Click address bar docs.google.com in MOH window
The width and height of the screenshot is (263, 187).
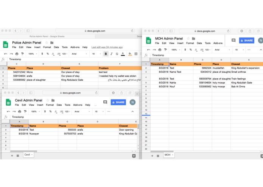coord(205,31)
